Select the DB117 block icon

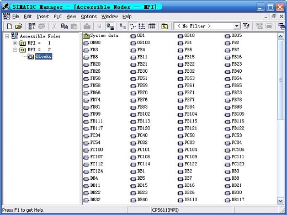[x=227, y=200]
